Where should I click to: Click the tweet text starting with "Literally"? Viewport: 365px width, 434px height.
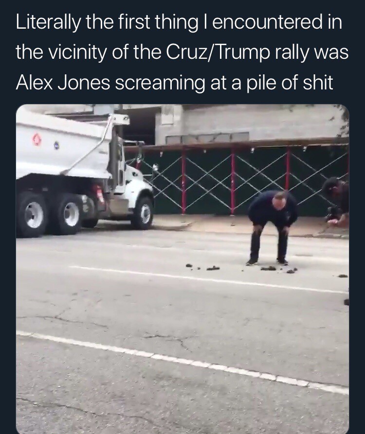point(182,52)
